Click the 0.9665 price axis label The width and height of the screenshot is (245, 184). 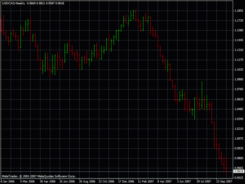tap(239, 168)
